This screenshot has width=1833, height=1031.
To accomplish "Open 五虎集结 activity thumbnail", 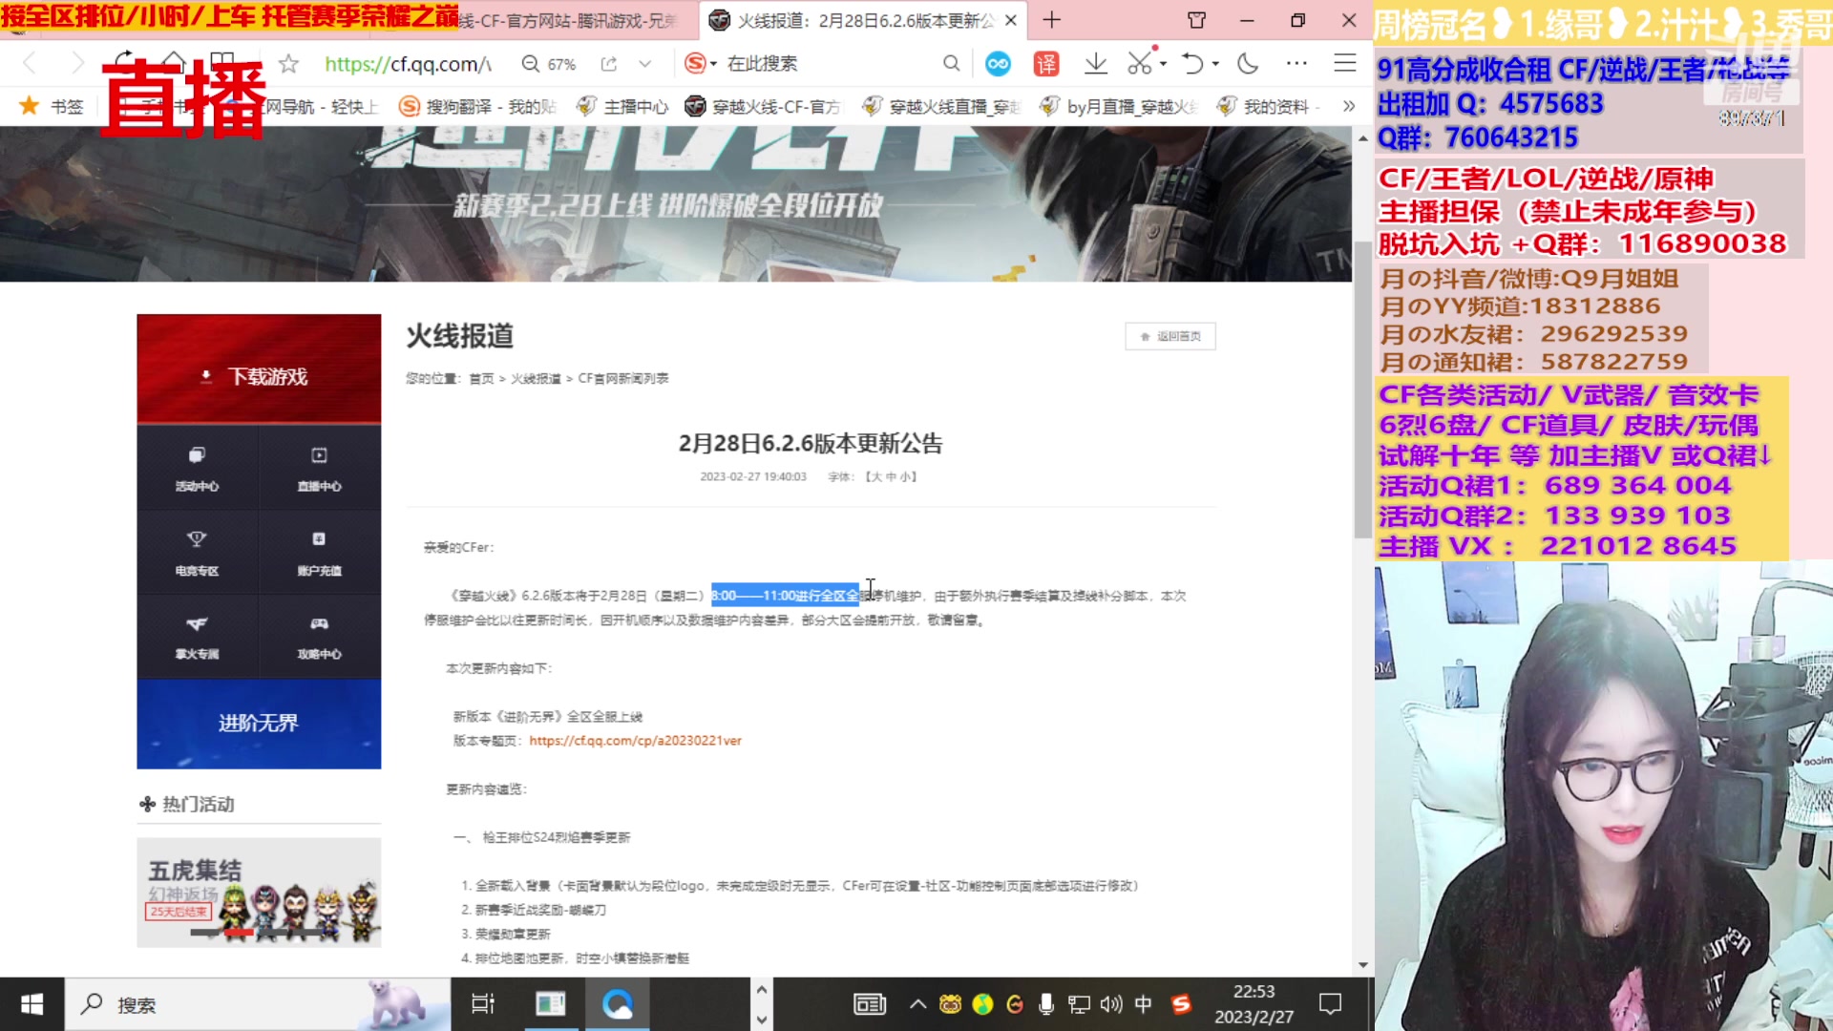I will tap(259, 893).
